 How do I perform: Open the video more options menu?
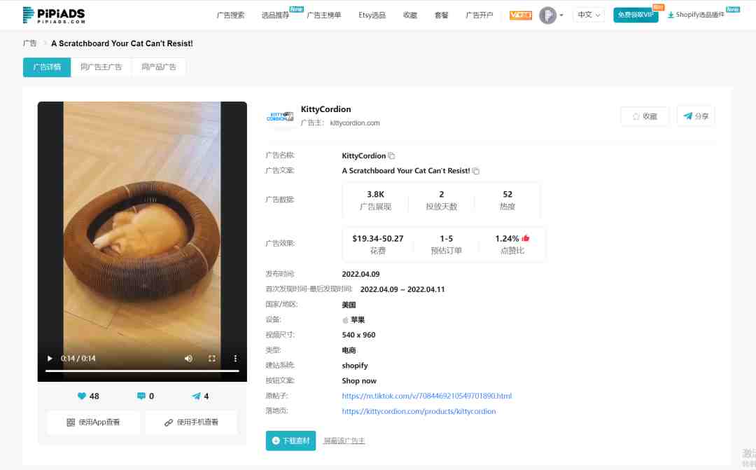pos(235,359)
